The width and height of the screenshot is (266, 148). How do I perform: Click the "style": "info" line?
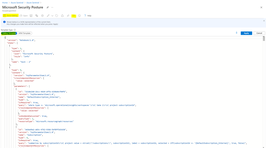pos(22,56)
